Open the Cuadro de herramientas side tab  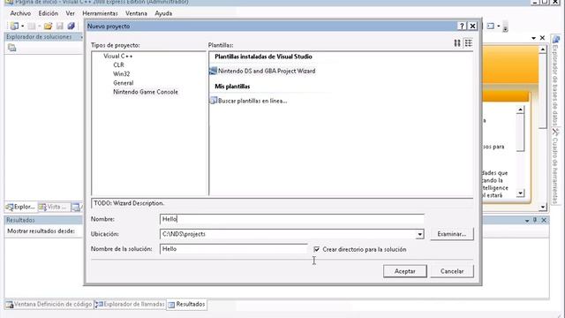point(556,166)
